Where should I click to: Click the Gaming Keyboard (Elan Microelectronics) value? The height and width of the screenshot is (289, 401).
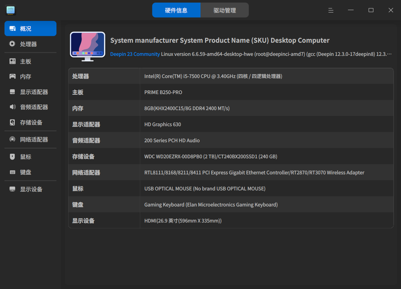211,205
